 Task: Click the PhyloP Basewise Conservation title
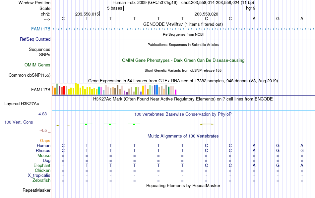point(183,114)
